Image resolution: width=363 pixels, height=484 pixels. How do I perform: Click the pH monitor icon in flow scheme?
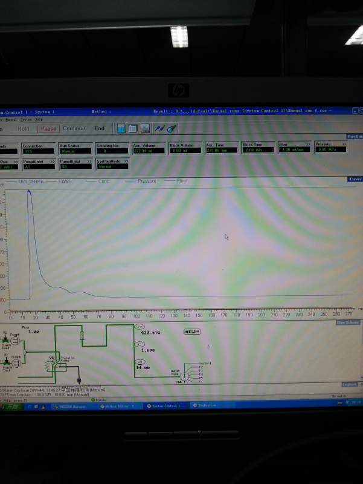[x=140, y=361]
